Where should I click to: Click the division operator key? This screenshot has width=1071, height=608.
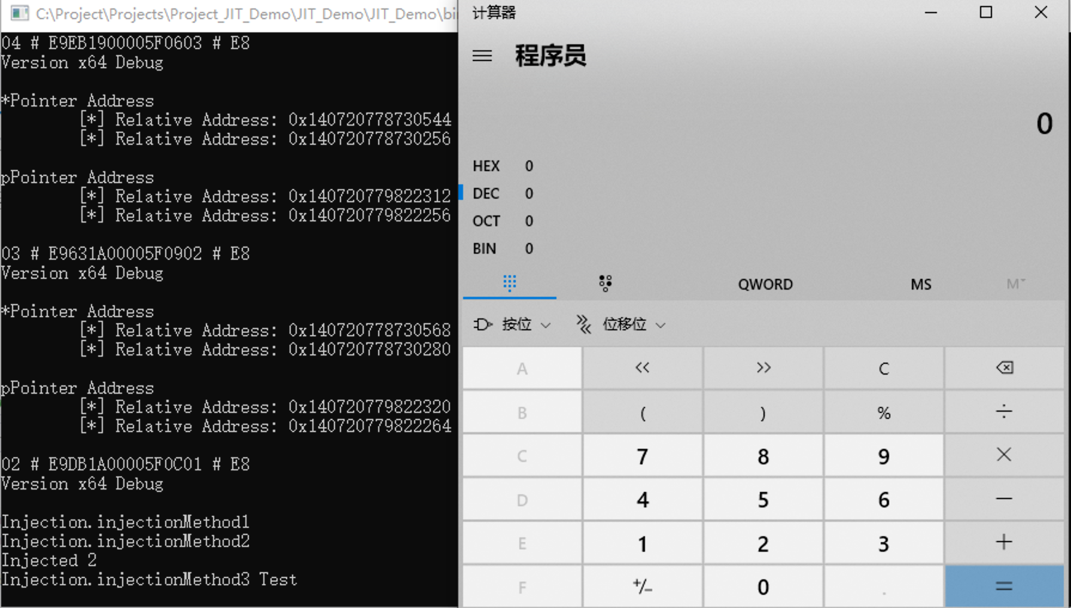point(1005,412)
